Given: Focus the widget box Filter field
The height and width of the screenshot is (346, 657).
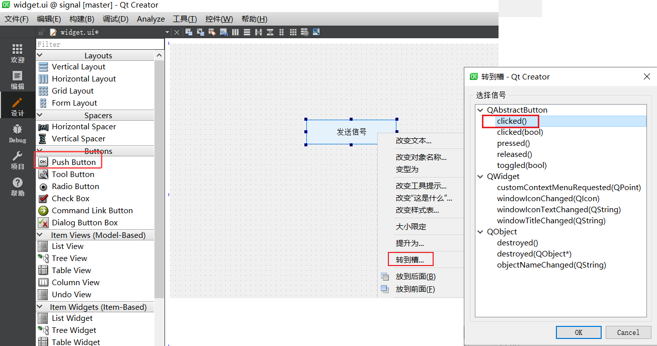Looking at the screenshot, I should (100, 44).
